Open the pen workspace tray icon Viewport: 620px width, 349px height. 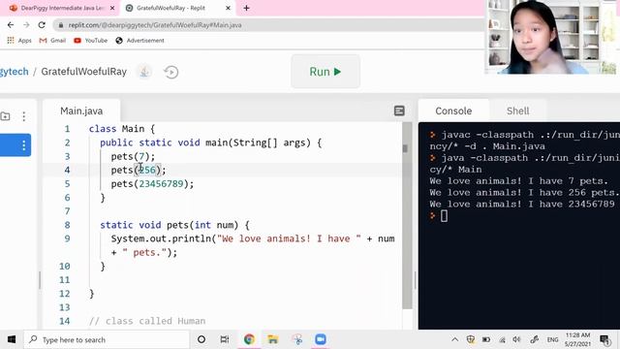click(x=535, y=339)
